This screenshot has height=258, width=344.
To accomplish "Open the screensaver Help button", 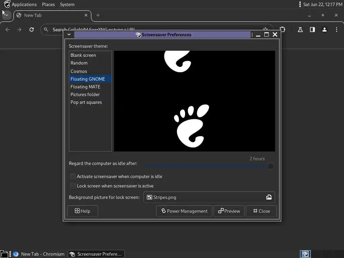I will (83, 211).
